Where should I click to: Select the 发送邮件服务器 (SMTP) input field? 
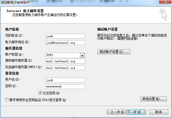click(x=65, y=68)
